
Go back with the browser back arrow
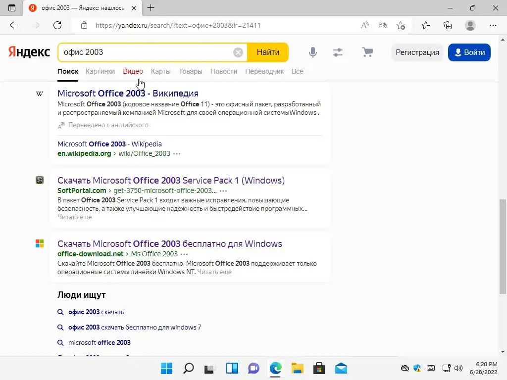(x=13, y=25)
